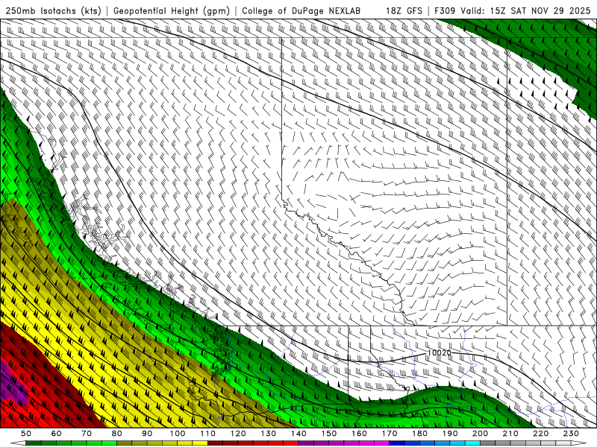This screenshot has height=447, width=597.
Task: Click the "F309" forecast hour text
Action: [446, 10]
